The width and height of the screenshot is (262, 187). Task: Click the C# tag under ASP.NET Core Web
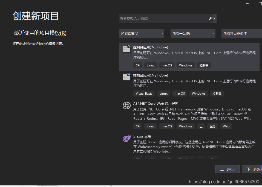coord(138,126)
